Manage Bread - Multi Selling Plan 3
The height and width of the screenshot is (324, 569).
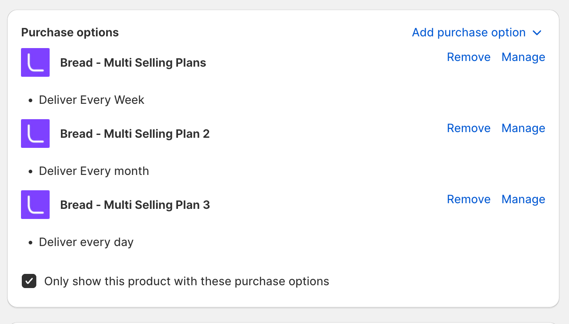(523, 200)
